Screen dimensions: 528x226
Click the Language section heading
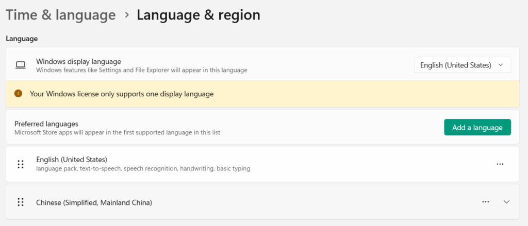(x=22, y=39)
